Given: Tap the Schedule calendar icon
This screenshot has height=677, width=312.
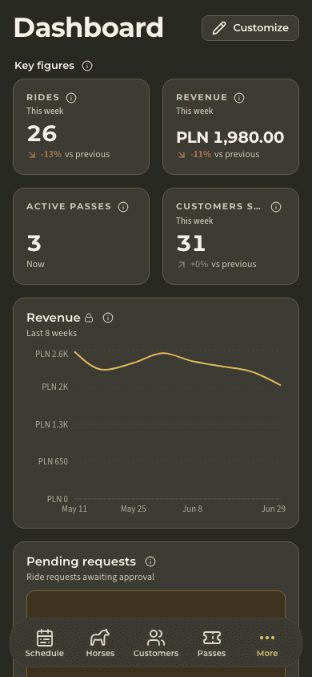Looking at the screenshot, I should [x=44, y=638].
